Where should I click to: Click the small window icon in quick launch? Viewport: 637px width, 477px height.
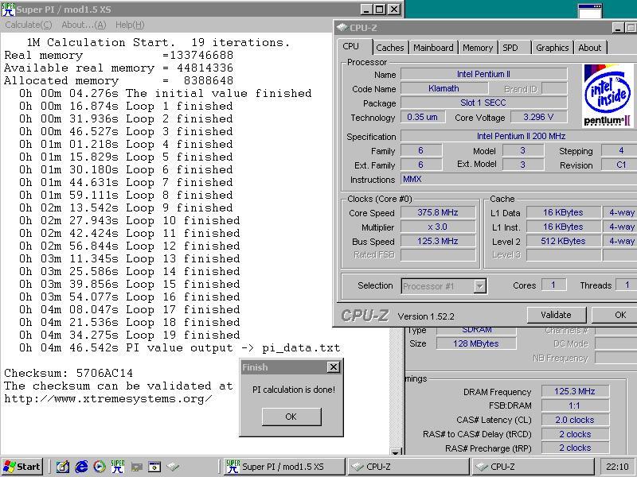click(154, 467)
